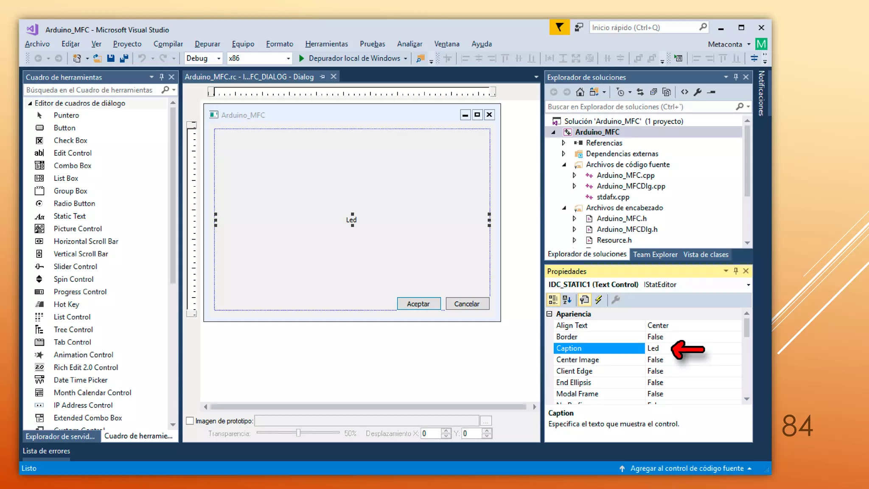869x489 pixels.
Task: Open the Debug configuration dropdown
Action: [219, 59]
